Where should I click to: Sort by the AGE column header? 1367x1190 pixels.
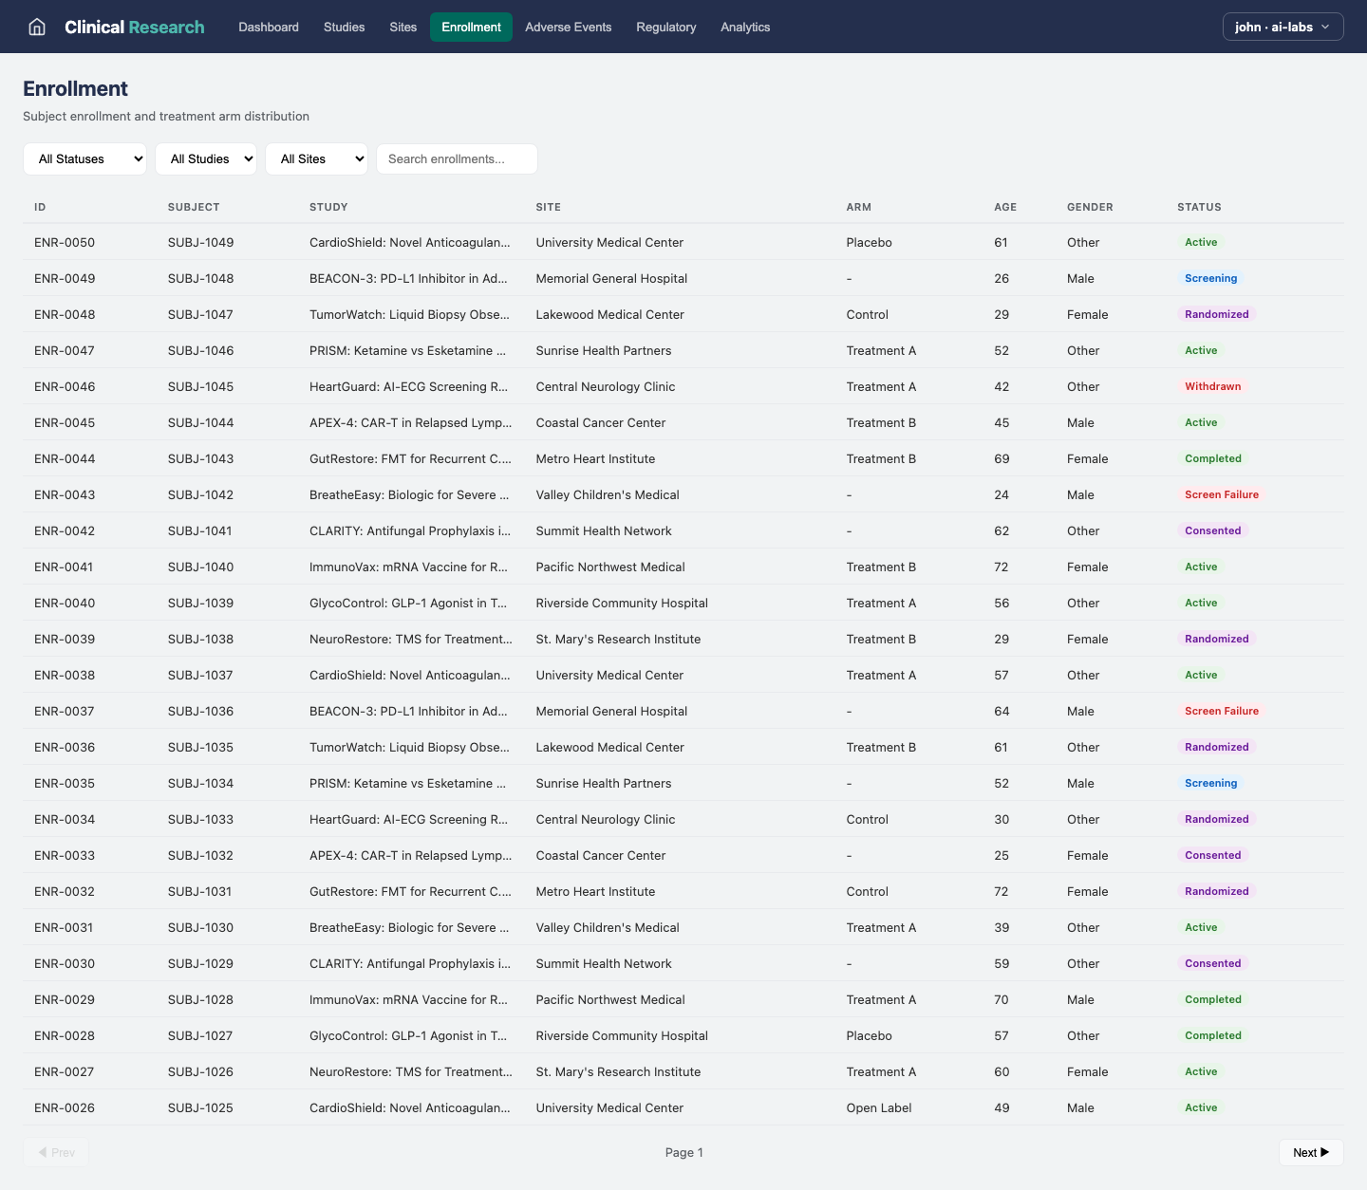1005,207
